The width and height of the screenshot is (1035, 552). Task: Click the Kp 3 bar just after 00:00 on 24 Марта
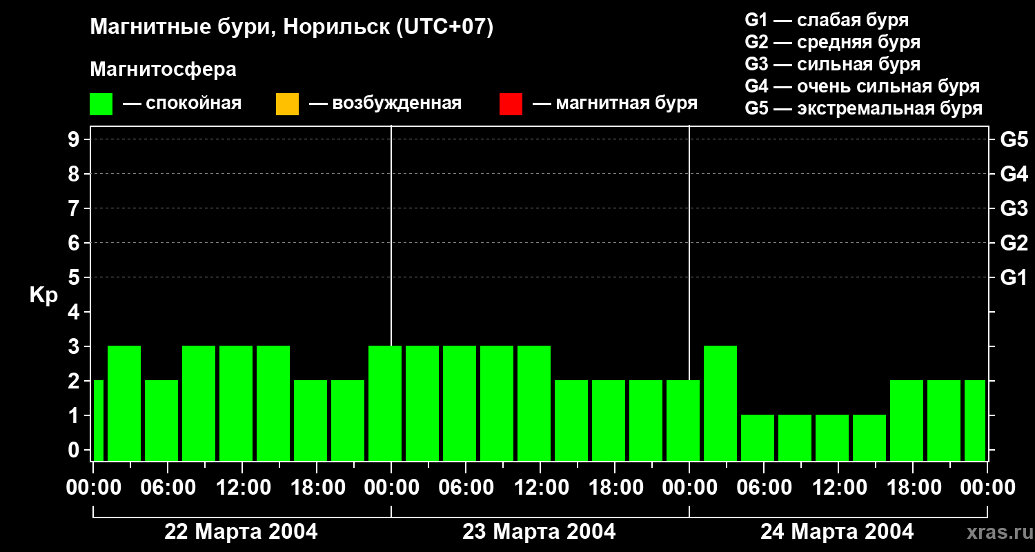click(720, 403)
